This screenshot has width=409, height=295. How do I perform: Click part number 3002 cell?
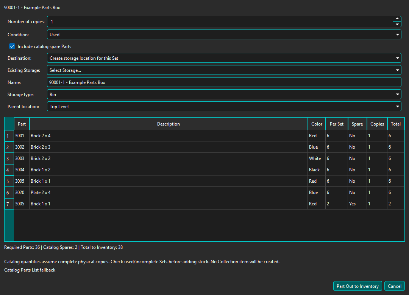point(22,147)
